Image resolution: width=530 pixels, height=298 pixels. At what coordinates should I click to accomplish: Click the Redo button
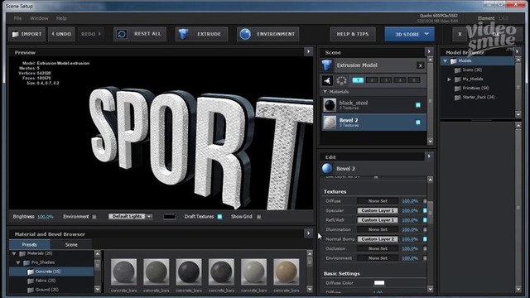pyautogui.click(x=91, y=34)
